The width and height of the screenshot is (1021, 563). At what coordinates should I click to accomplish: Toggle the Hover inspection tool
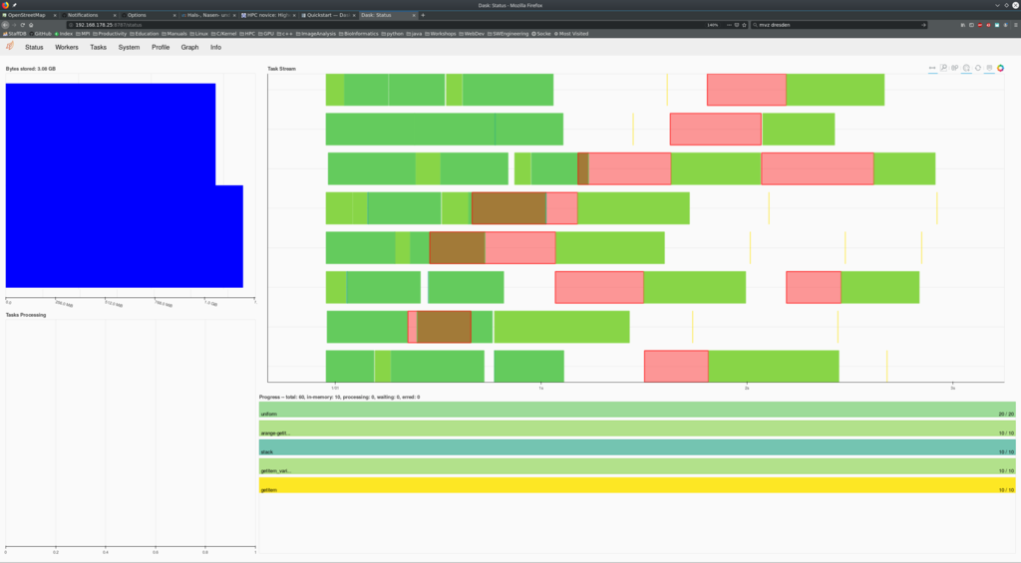(x=989, y=68)
